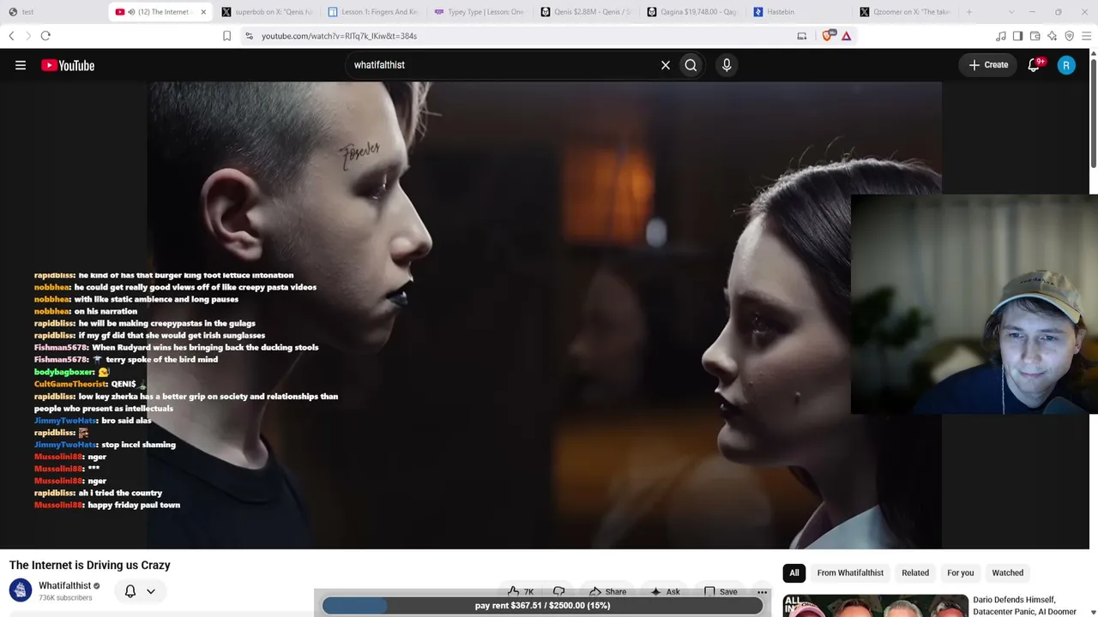This screenshot has height=617, width=1098.
Task: Select the 'From Whatifalthist' filter chip
Action: [x=850, y=572]
